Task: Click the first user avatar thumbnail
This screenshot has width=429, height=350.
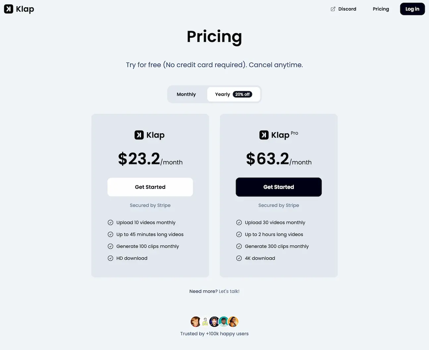Action: [195, 321]
